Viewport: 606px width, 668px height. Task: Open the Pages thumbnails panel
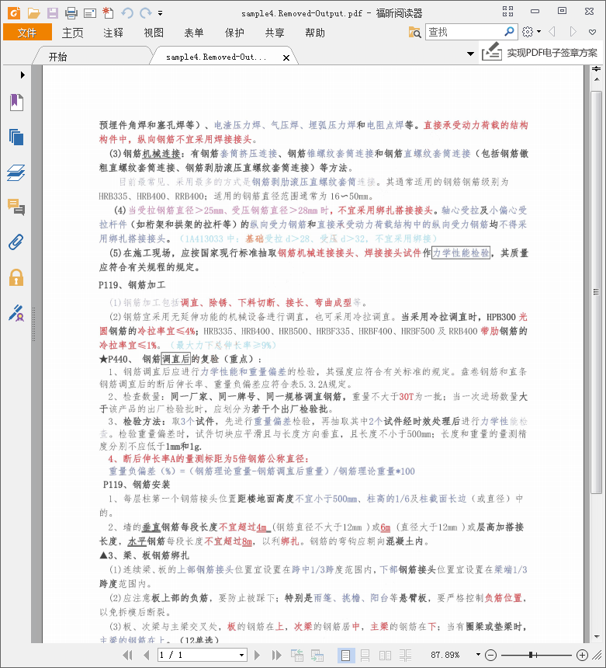16,137
